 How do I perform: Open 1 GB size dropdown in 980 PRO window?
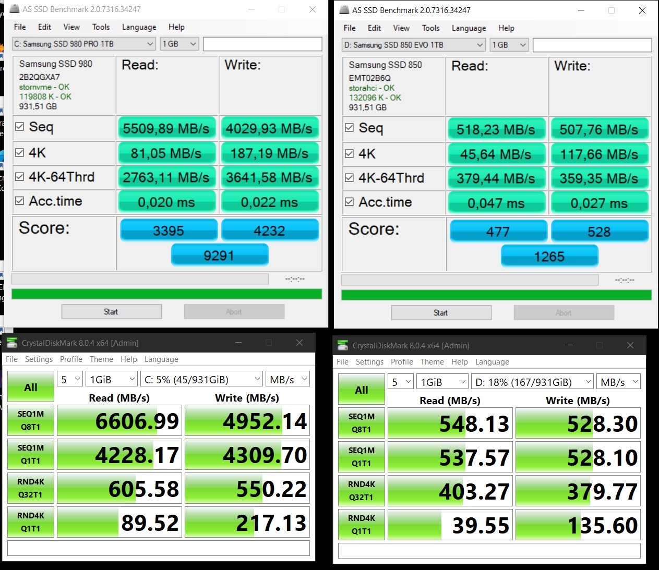point(179,44)
